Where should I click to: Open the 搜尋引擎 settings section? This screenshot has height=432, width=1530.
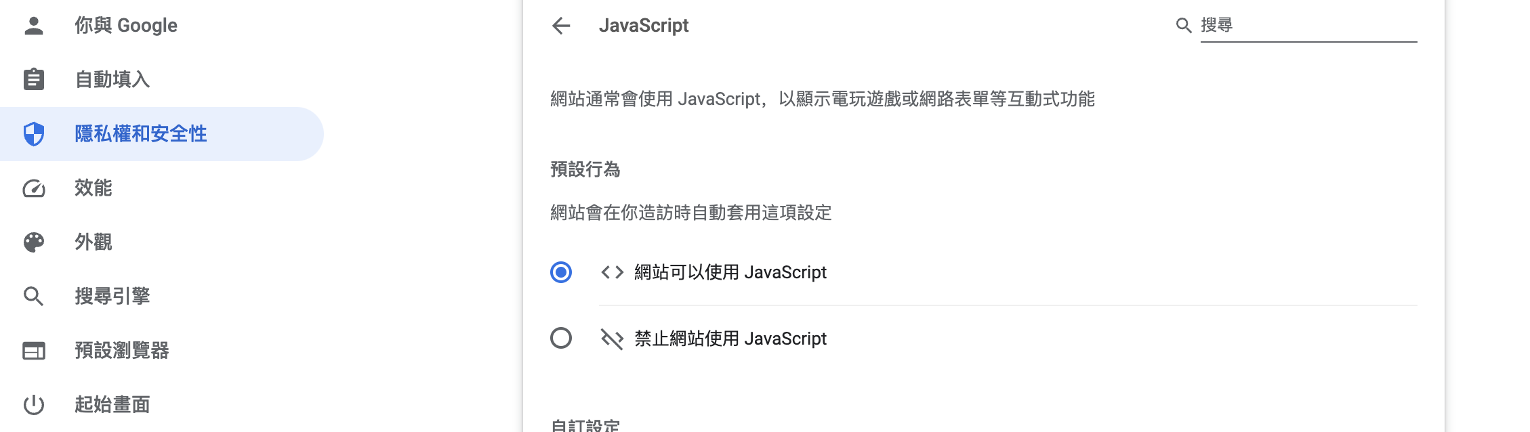pos(112,297)
